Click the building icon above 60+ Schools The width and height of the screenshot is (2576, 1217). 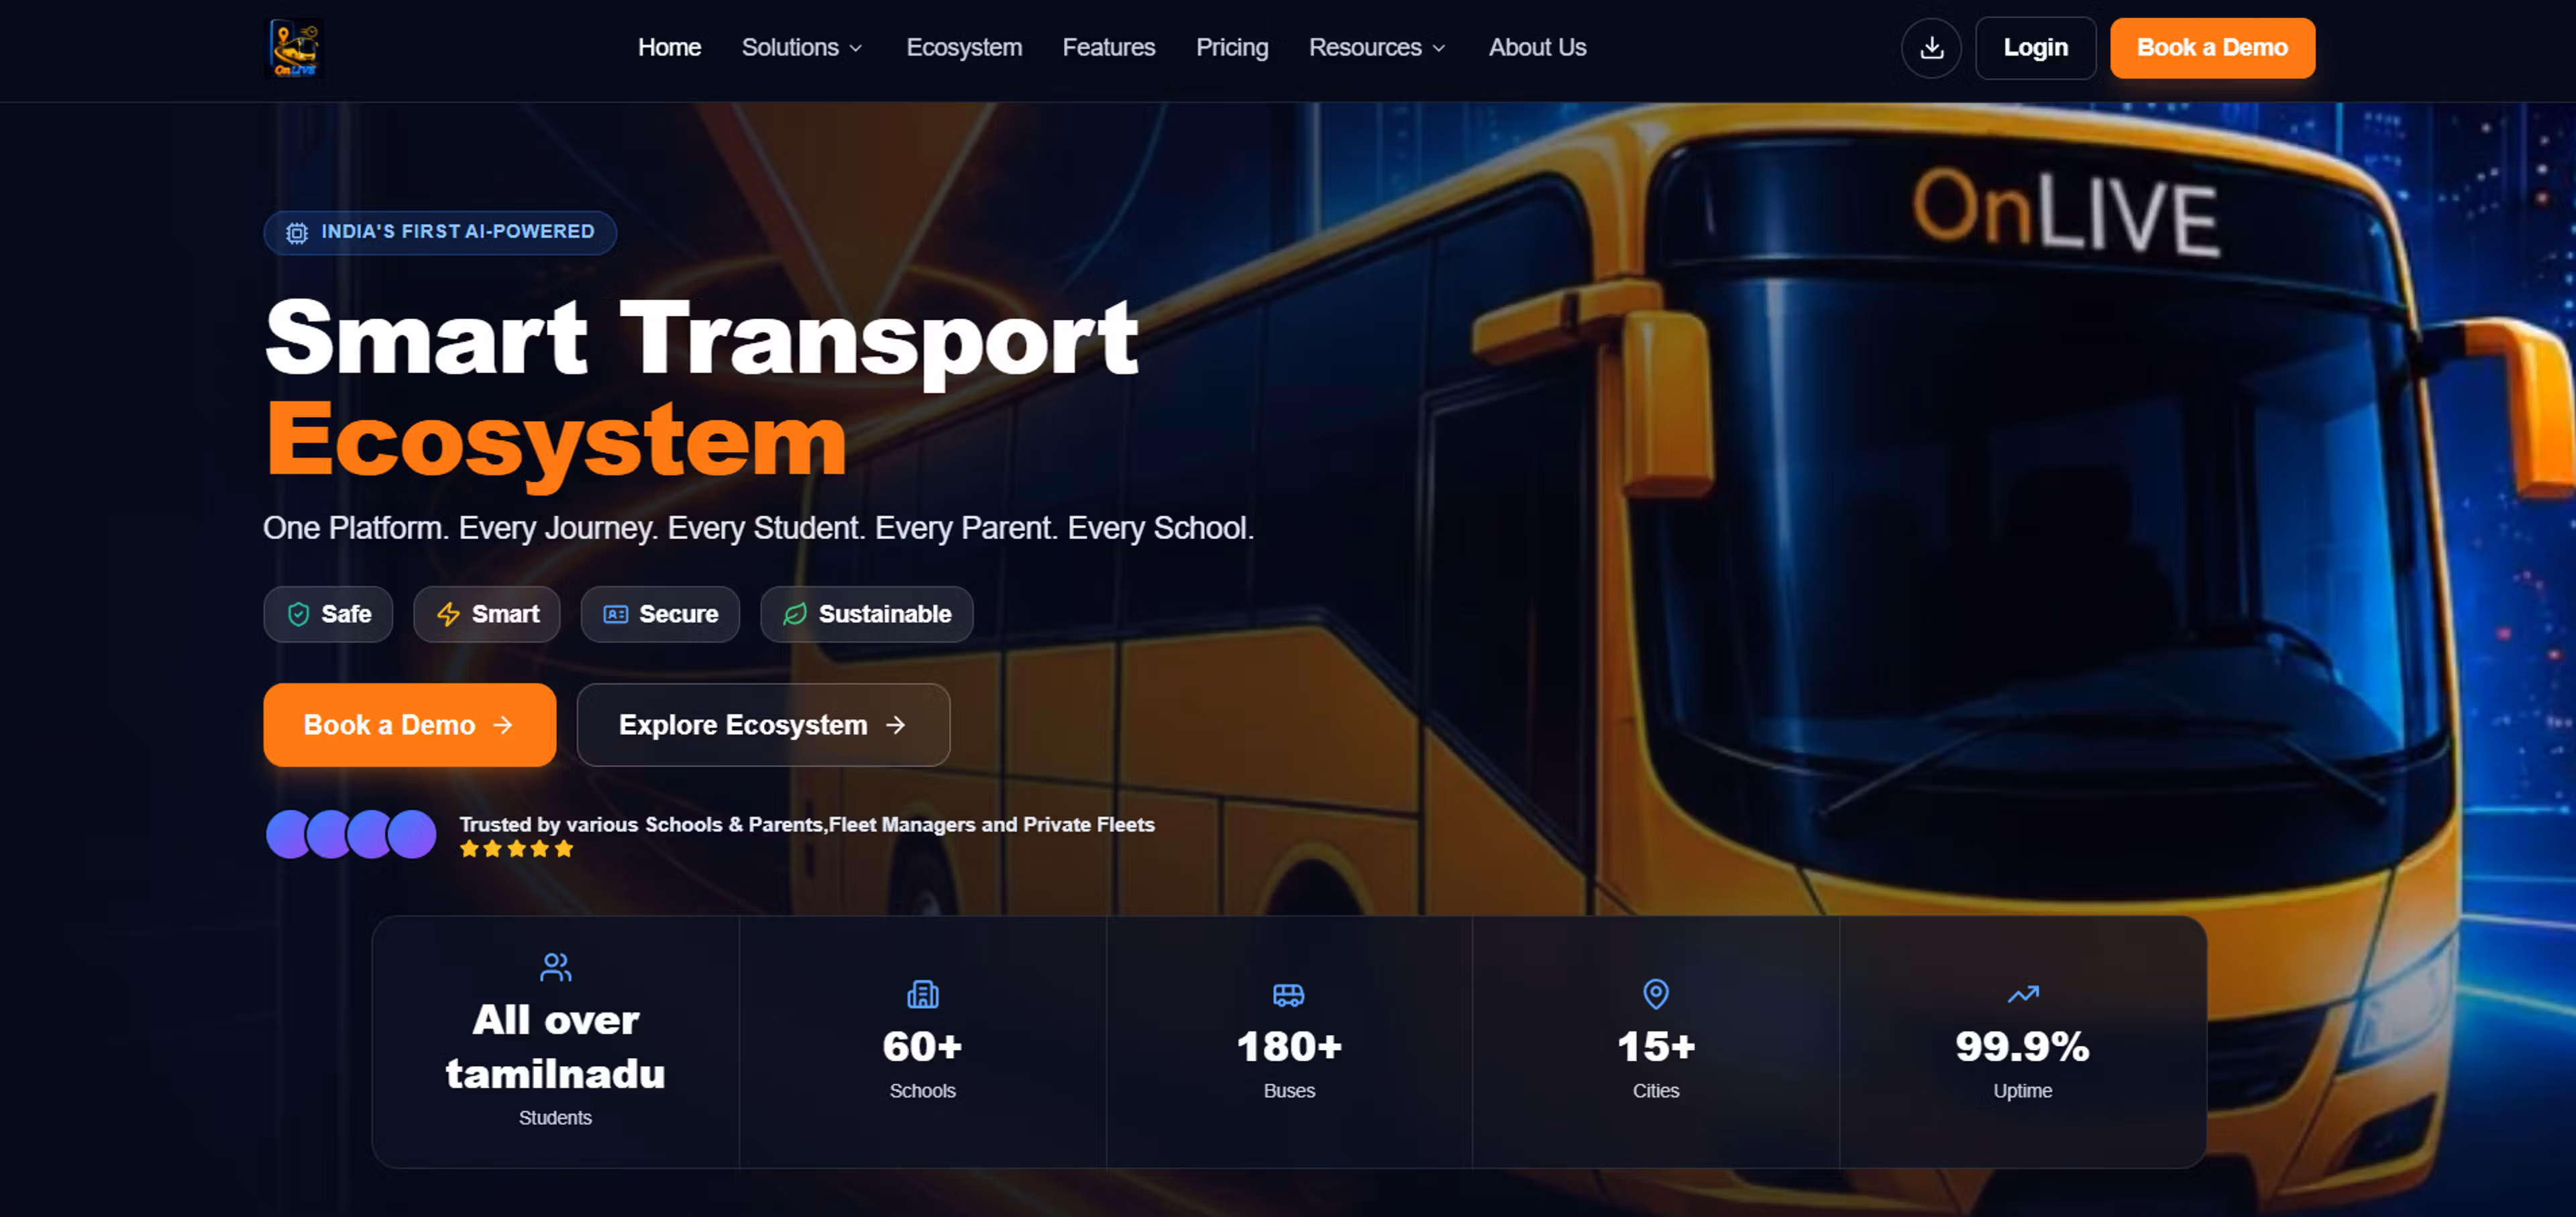[x=922, y=993]
